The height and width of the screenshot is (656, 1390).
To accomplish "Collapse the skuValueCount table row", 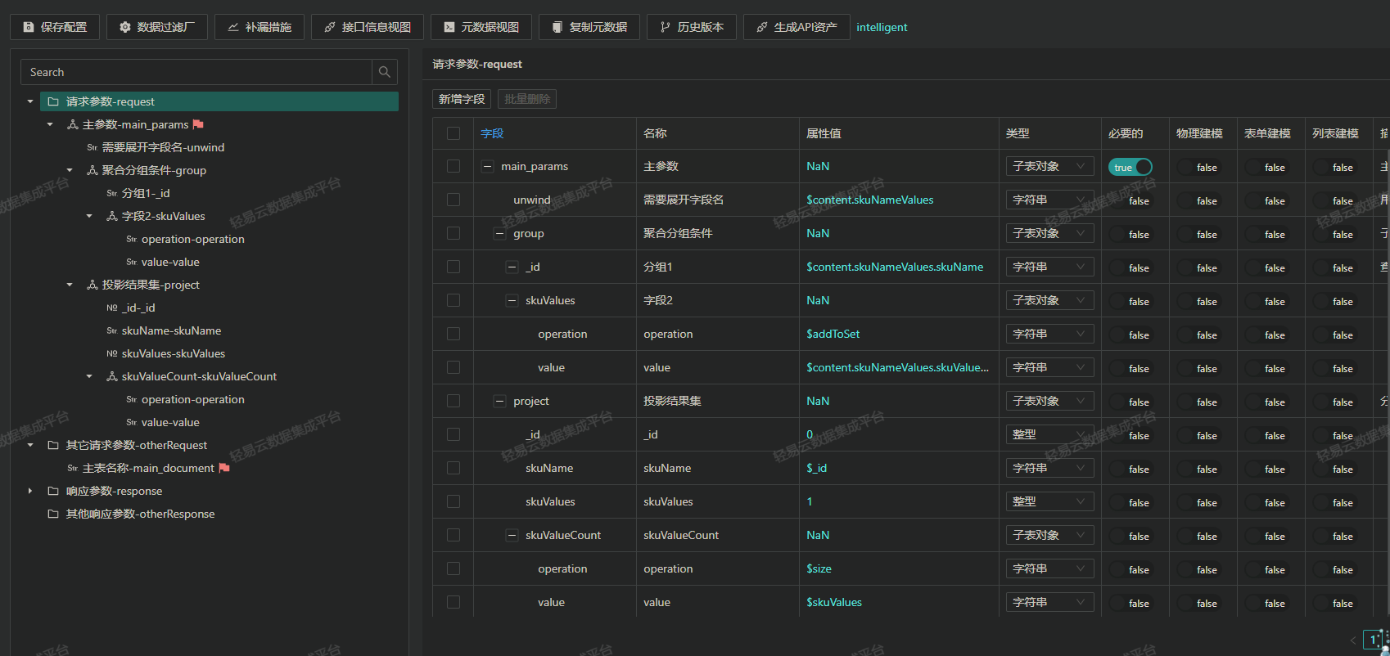I will 512,535.
